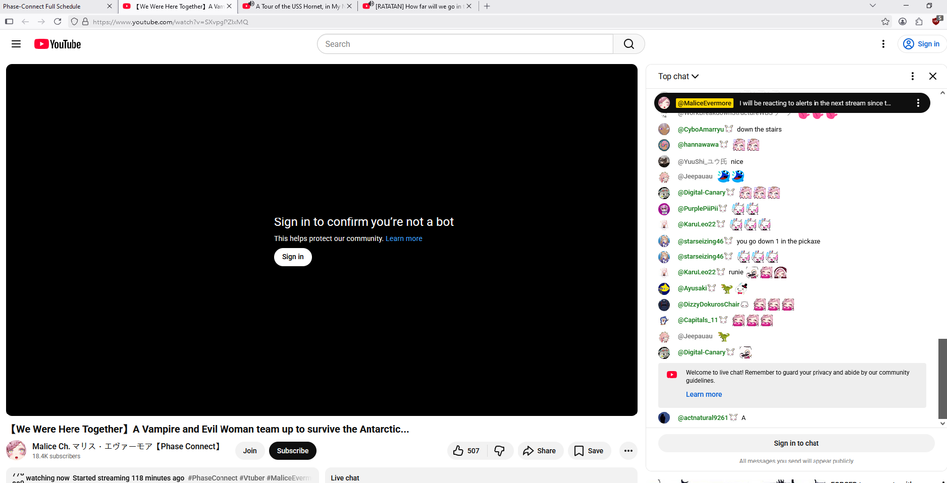The image size is (947, 483).
Task: Open Learn more link in player
Action: (x=404, y=238)
